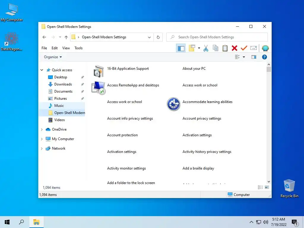Expand the Network tree node

point(42,148)
